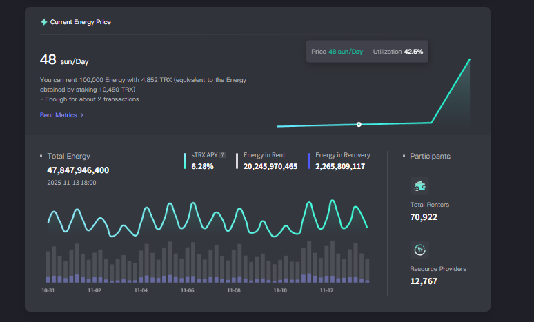Image resolution: width=534 pixels, height=322 pixels.
Task: Open the Rent Metrics link
Action: pyautogui.click(x=58, y=115)
